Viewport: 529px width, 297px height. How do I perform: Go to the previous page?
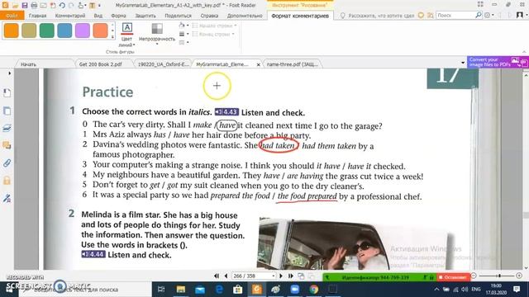(226, 276)
